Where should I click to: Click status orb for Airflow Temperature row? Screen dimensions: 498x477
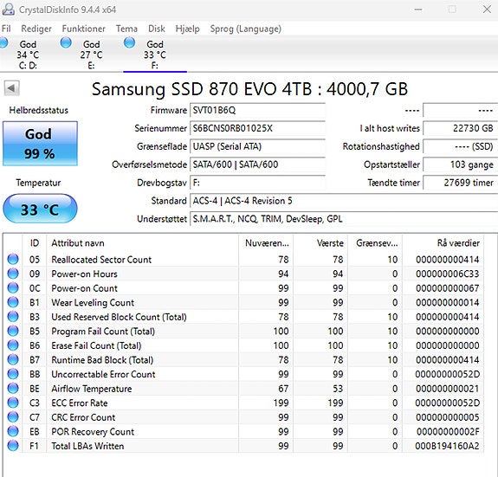(x=13, y=388)
